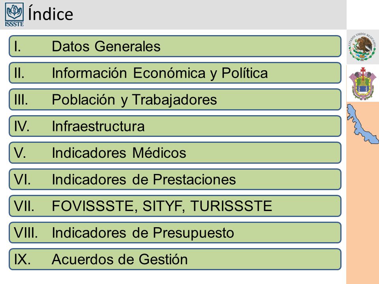Click the ISSSTE logo icon
This screenshot has width=379, height=284.
[x=14, y=15]
